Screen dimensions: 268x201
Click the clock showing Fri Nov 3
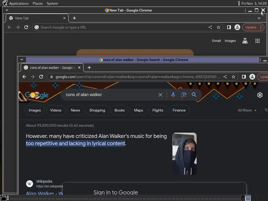coord(254,3)
